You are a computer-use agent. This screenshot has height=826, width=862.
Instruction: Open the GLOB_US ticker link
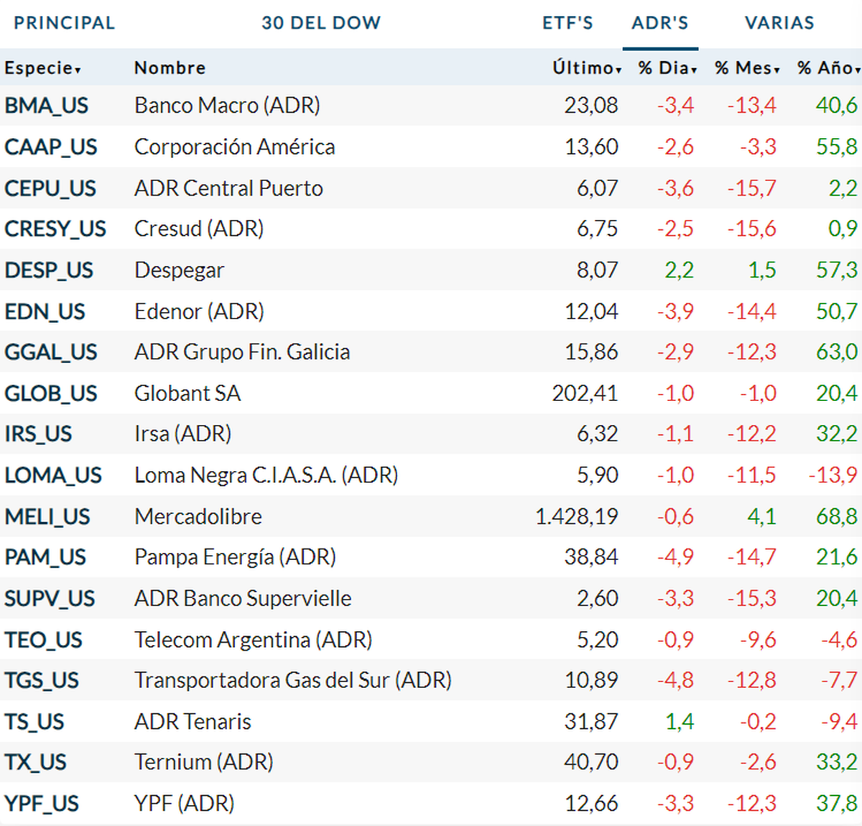coord(50,394)
